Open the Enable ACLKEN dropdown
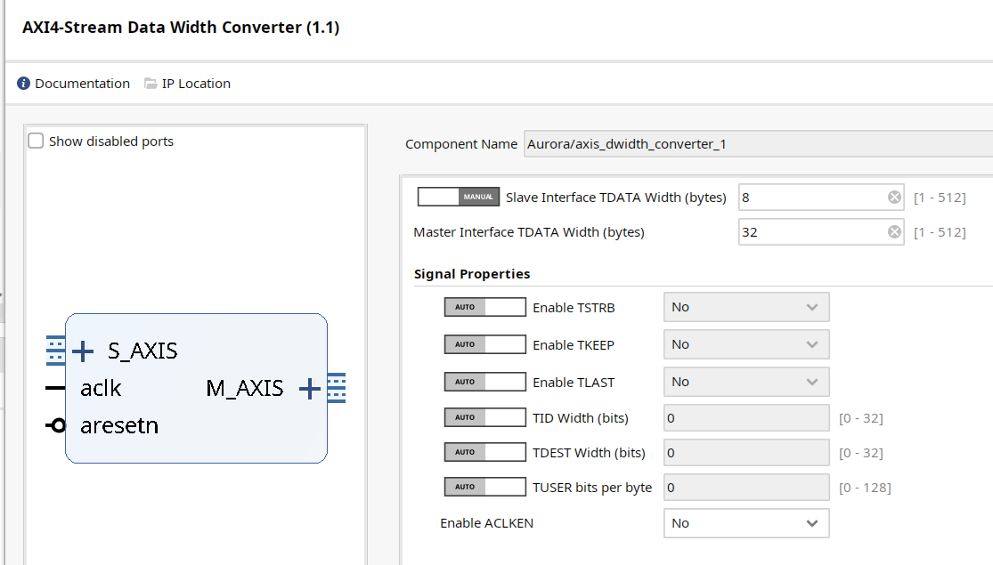 [746, 523]
